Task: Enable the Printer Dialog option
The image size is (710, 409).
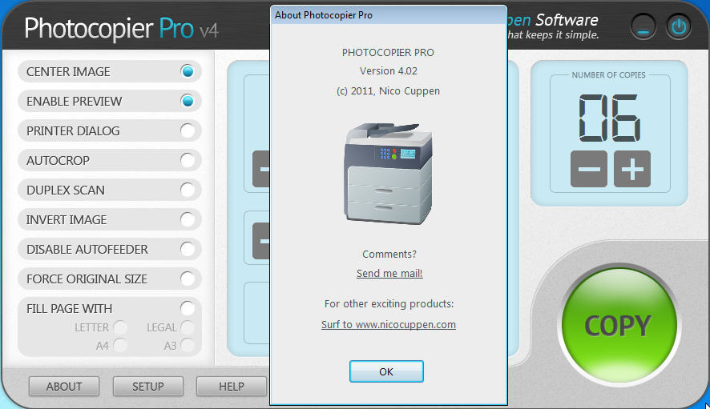Action: (188, 130)
